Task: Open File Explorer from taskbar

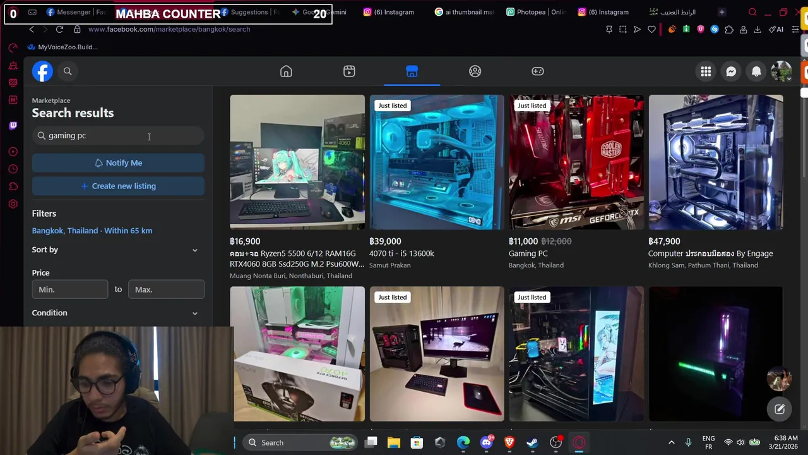Action: (x=394, y=442)
